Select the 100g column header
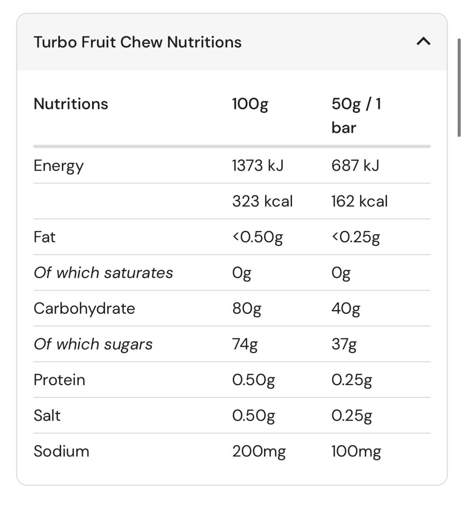Screen dimensions: 464x524 click(250, 104)
